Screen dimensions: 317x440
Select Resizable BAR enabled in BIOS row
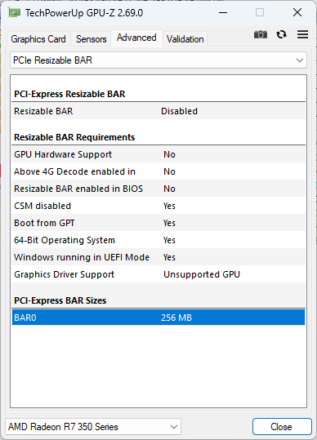click(158, 189)
